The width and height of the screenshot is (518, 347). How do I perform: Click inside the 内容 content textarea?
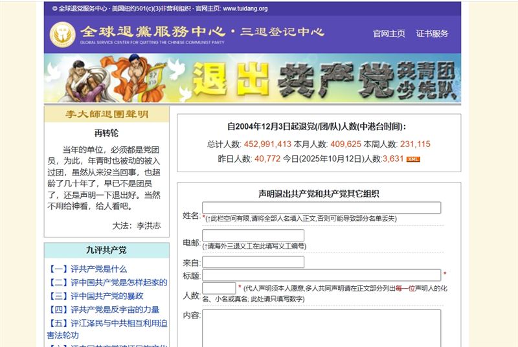click(321, 328)
